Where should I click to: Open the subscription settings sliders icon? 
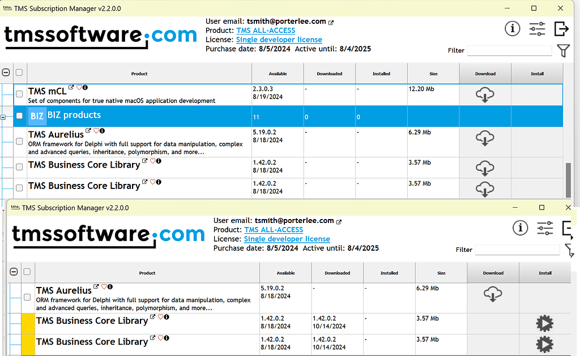click(537, 28)
